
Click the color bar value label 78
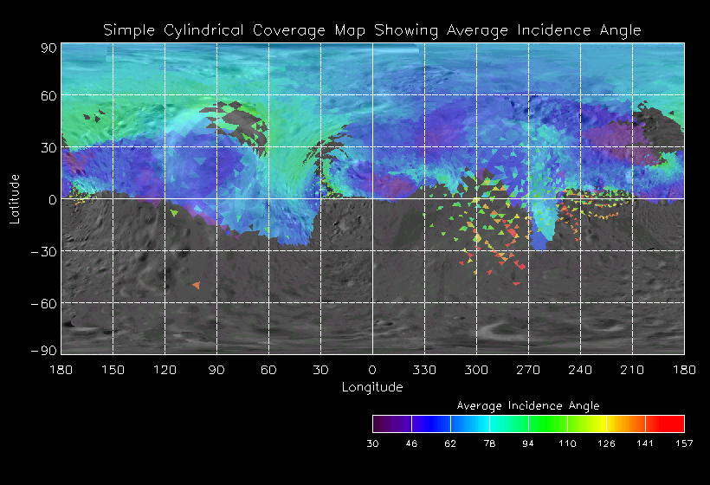click(x=489, y=443)
